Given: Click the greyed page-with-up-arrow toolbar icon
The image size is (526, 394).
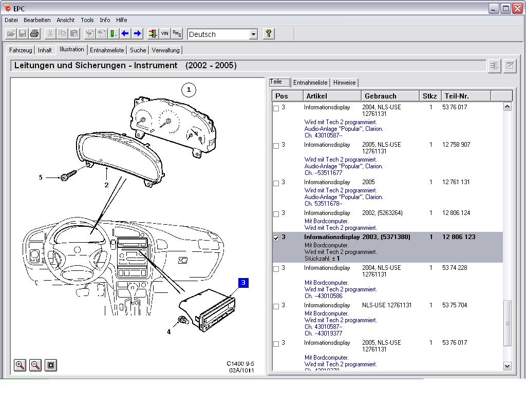Looking at the screenshot, I should pyautogui.click(x=102, y=34).
